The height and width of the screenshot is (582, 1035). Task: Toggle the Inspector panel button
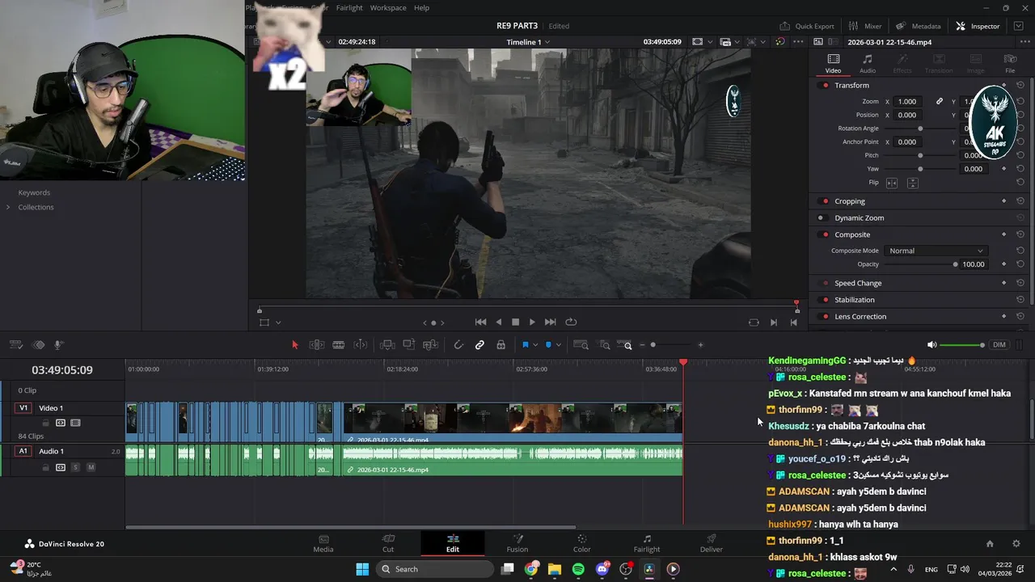(978, 26)
